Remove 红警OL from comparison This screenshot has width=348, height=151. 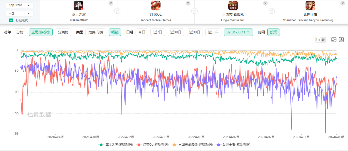coord(188,3)
